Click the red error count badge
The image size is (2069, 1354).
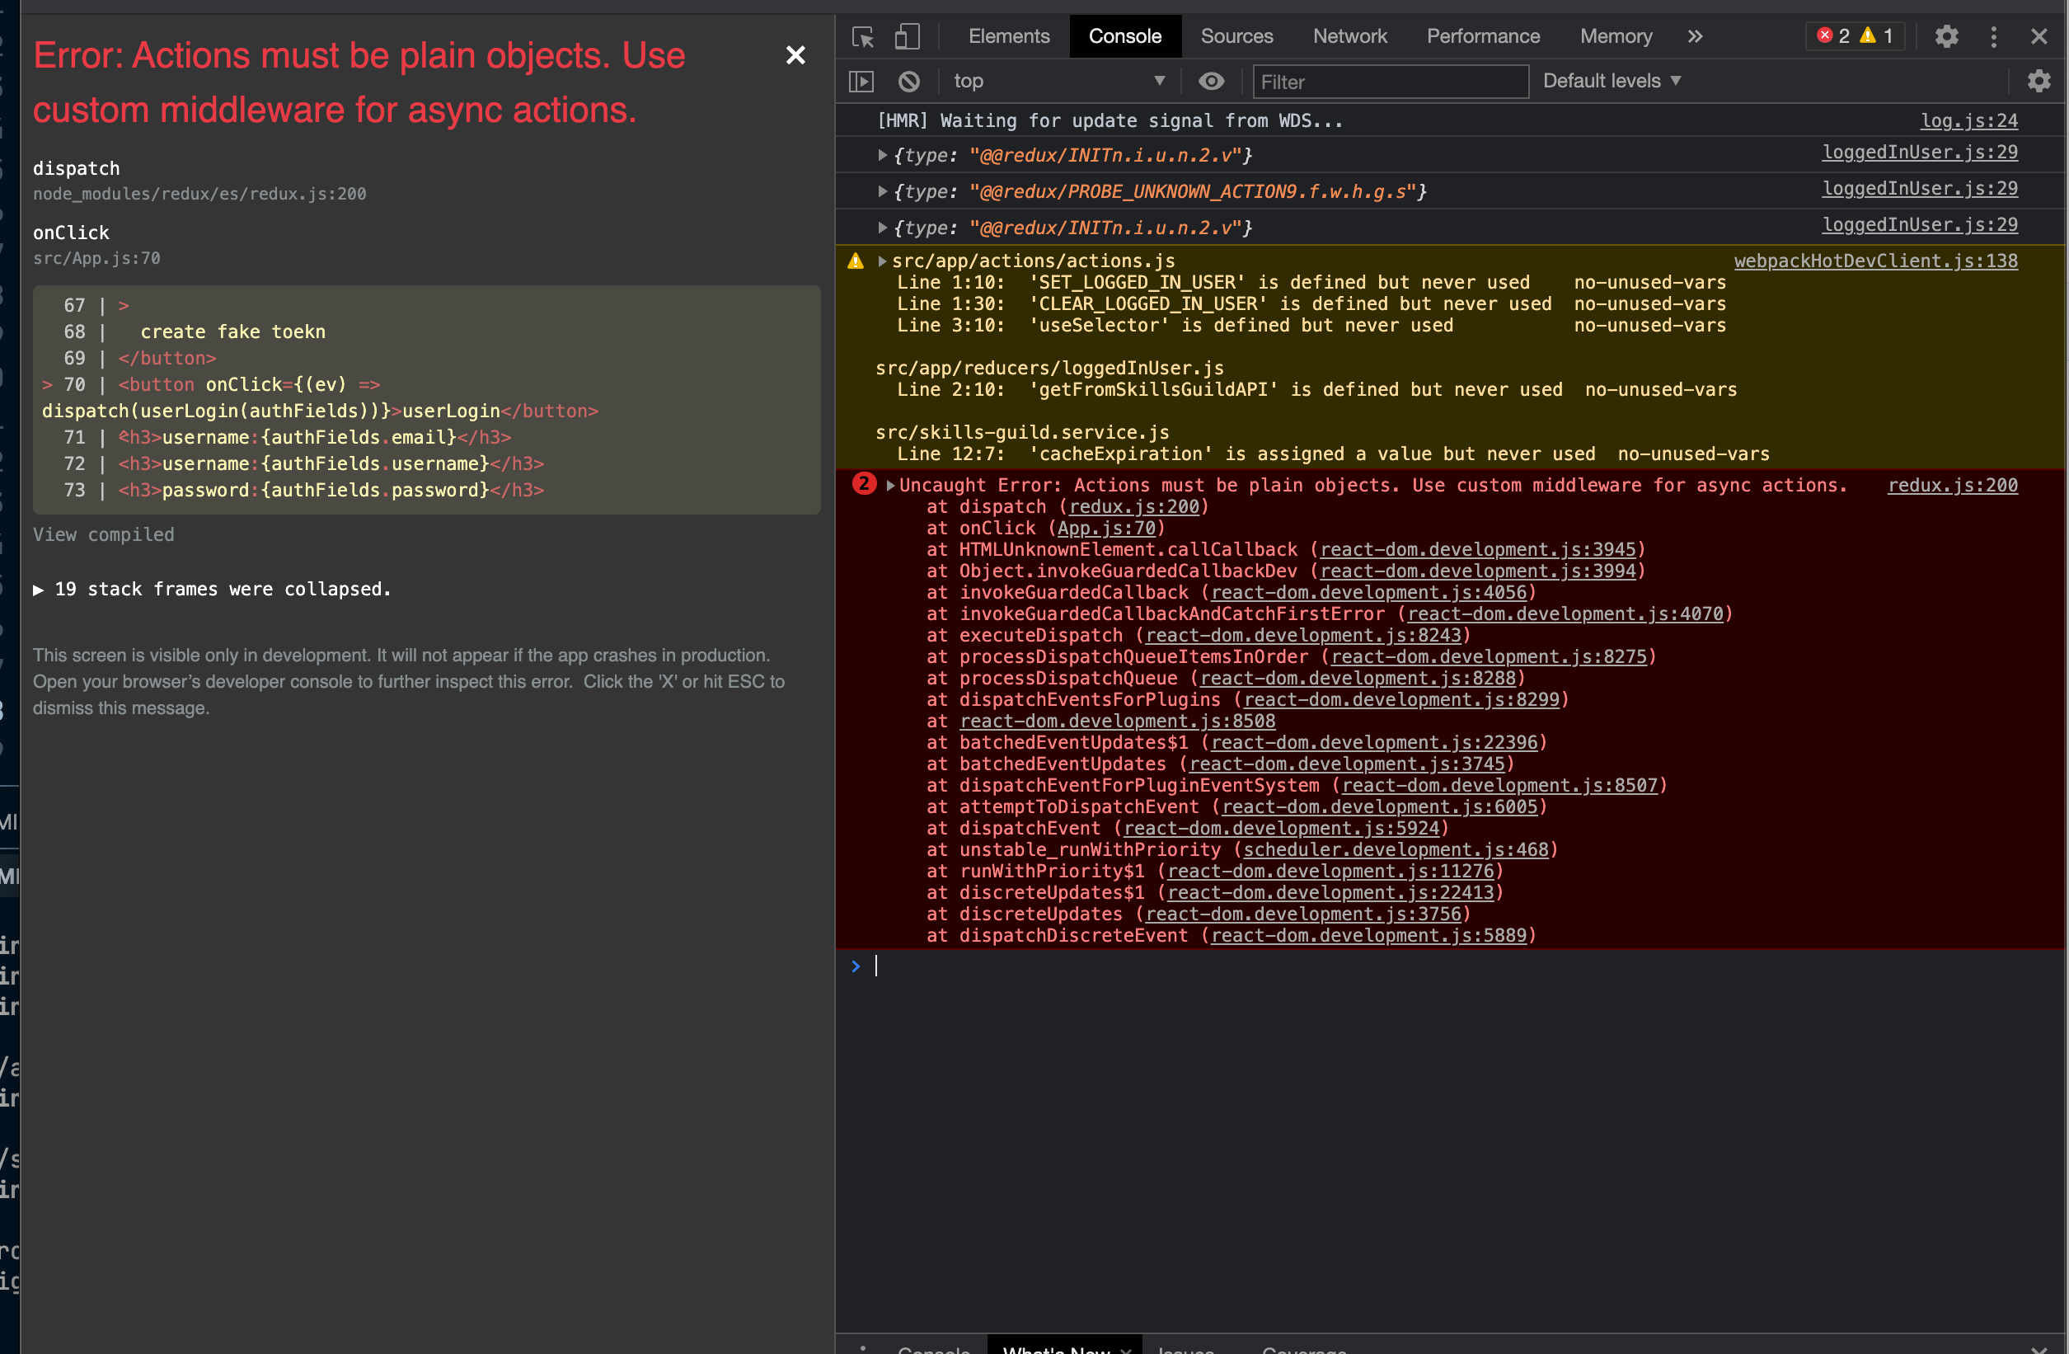click(1834, 35)
